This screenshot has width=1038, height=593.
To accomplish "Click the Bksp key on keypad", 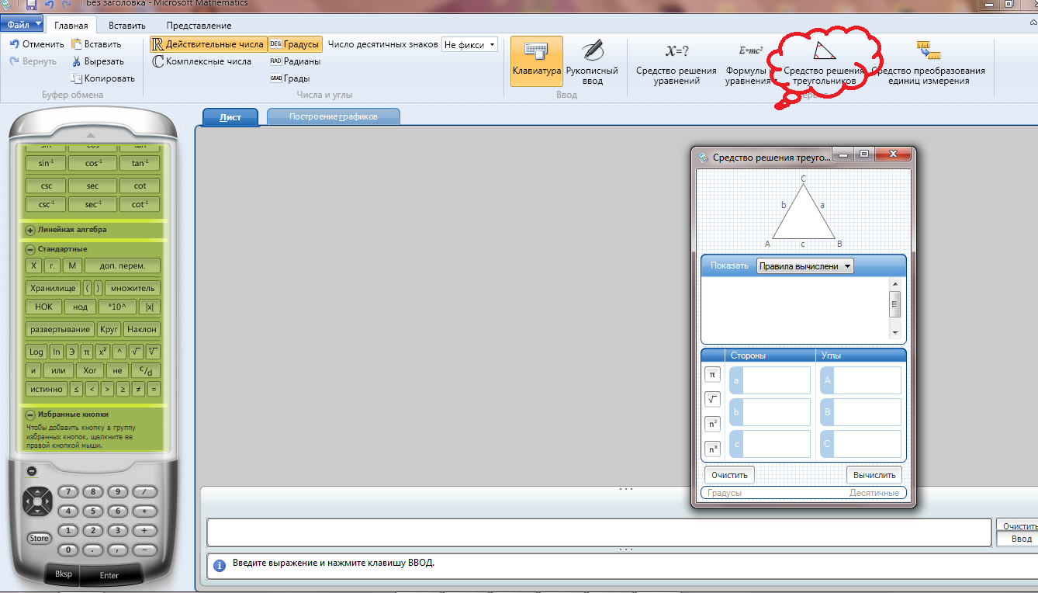I will 63,574.
